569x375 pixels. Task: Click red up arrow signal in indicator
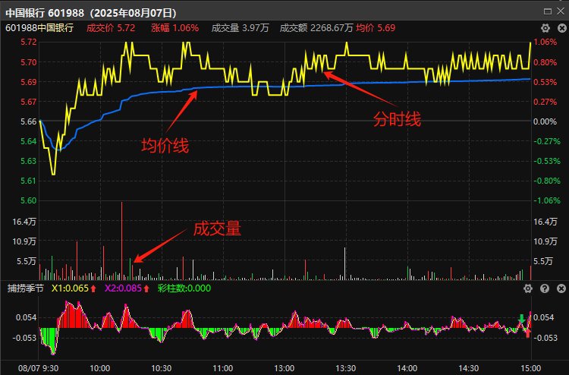click(x=527, y=332)
